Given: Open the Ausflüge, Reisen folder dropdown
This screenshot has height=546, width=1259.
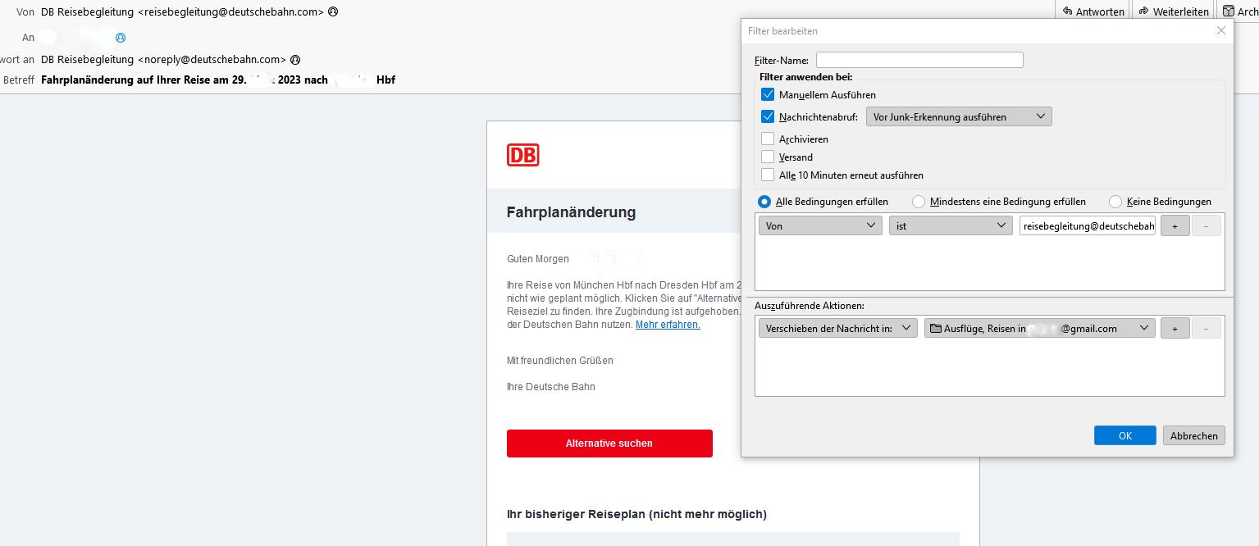Looking at the screenshot, I should 1039,329.
